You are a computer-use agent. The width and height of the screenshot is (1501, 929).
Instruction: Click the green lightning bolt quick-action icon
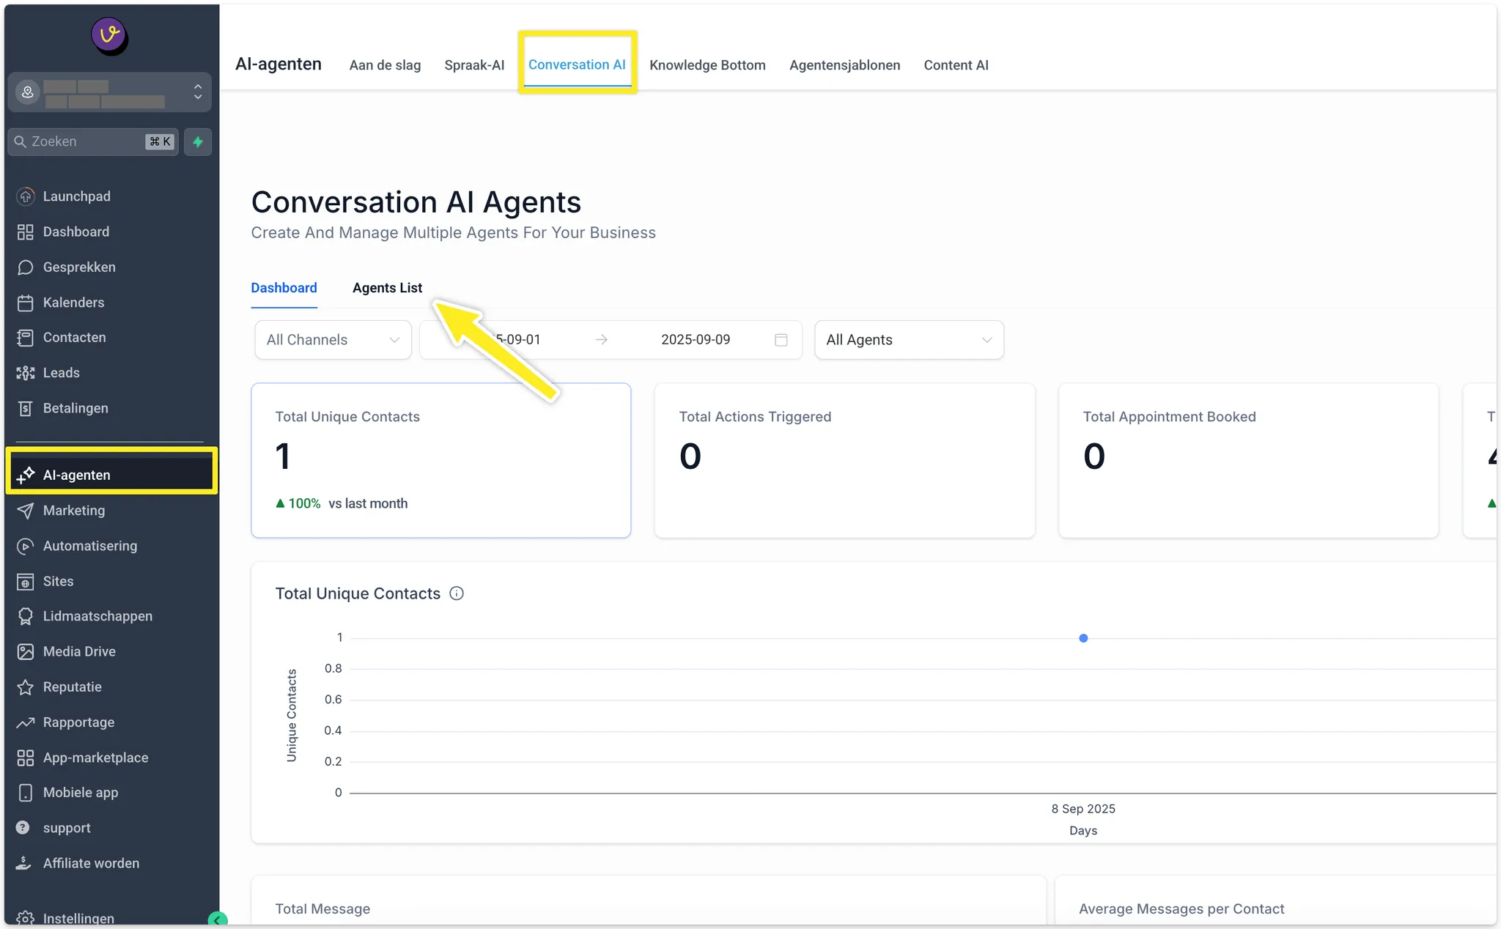pyautogui.click(x=198, y=141)
